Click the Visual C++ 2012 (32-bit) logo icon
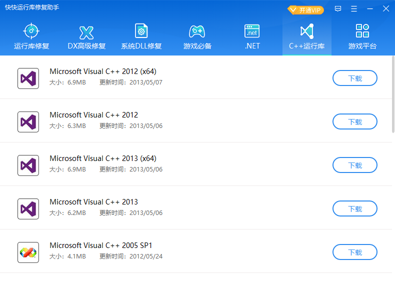The height and width of the screenshot is (281, 395). pyautogui.click(x=28, y=122)
